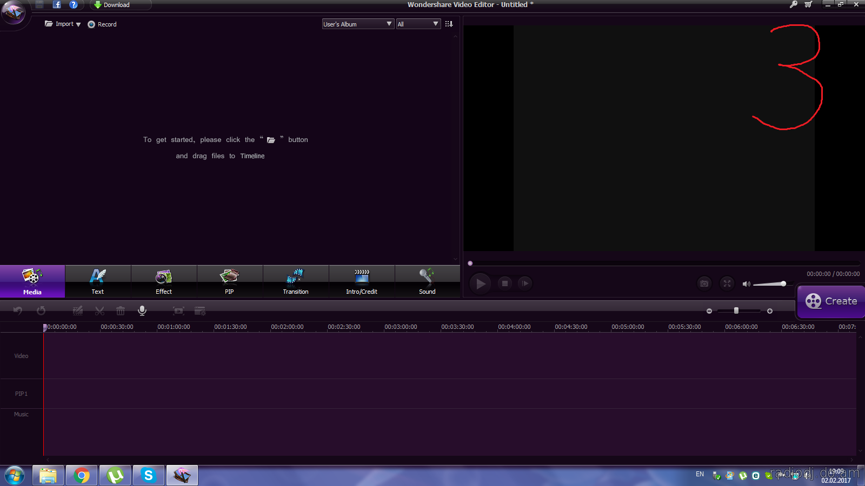Screen dimensions: 865x486
Task: Switch to the Text tab
Action: click(x=98, y=281)
